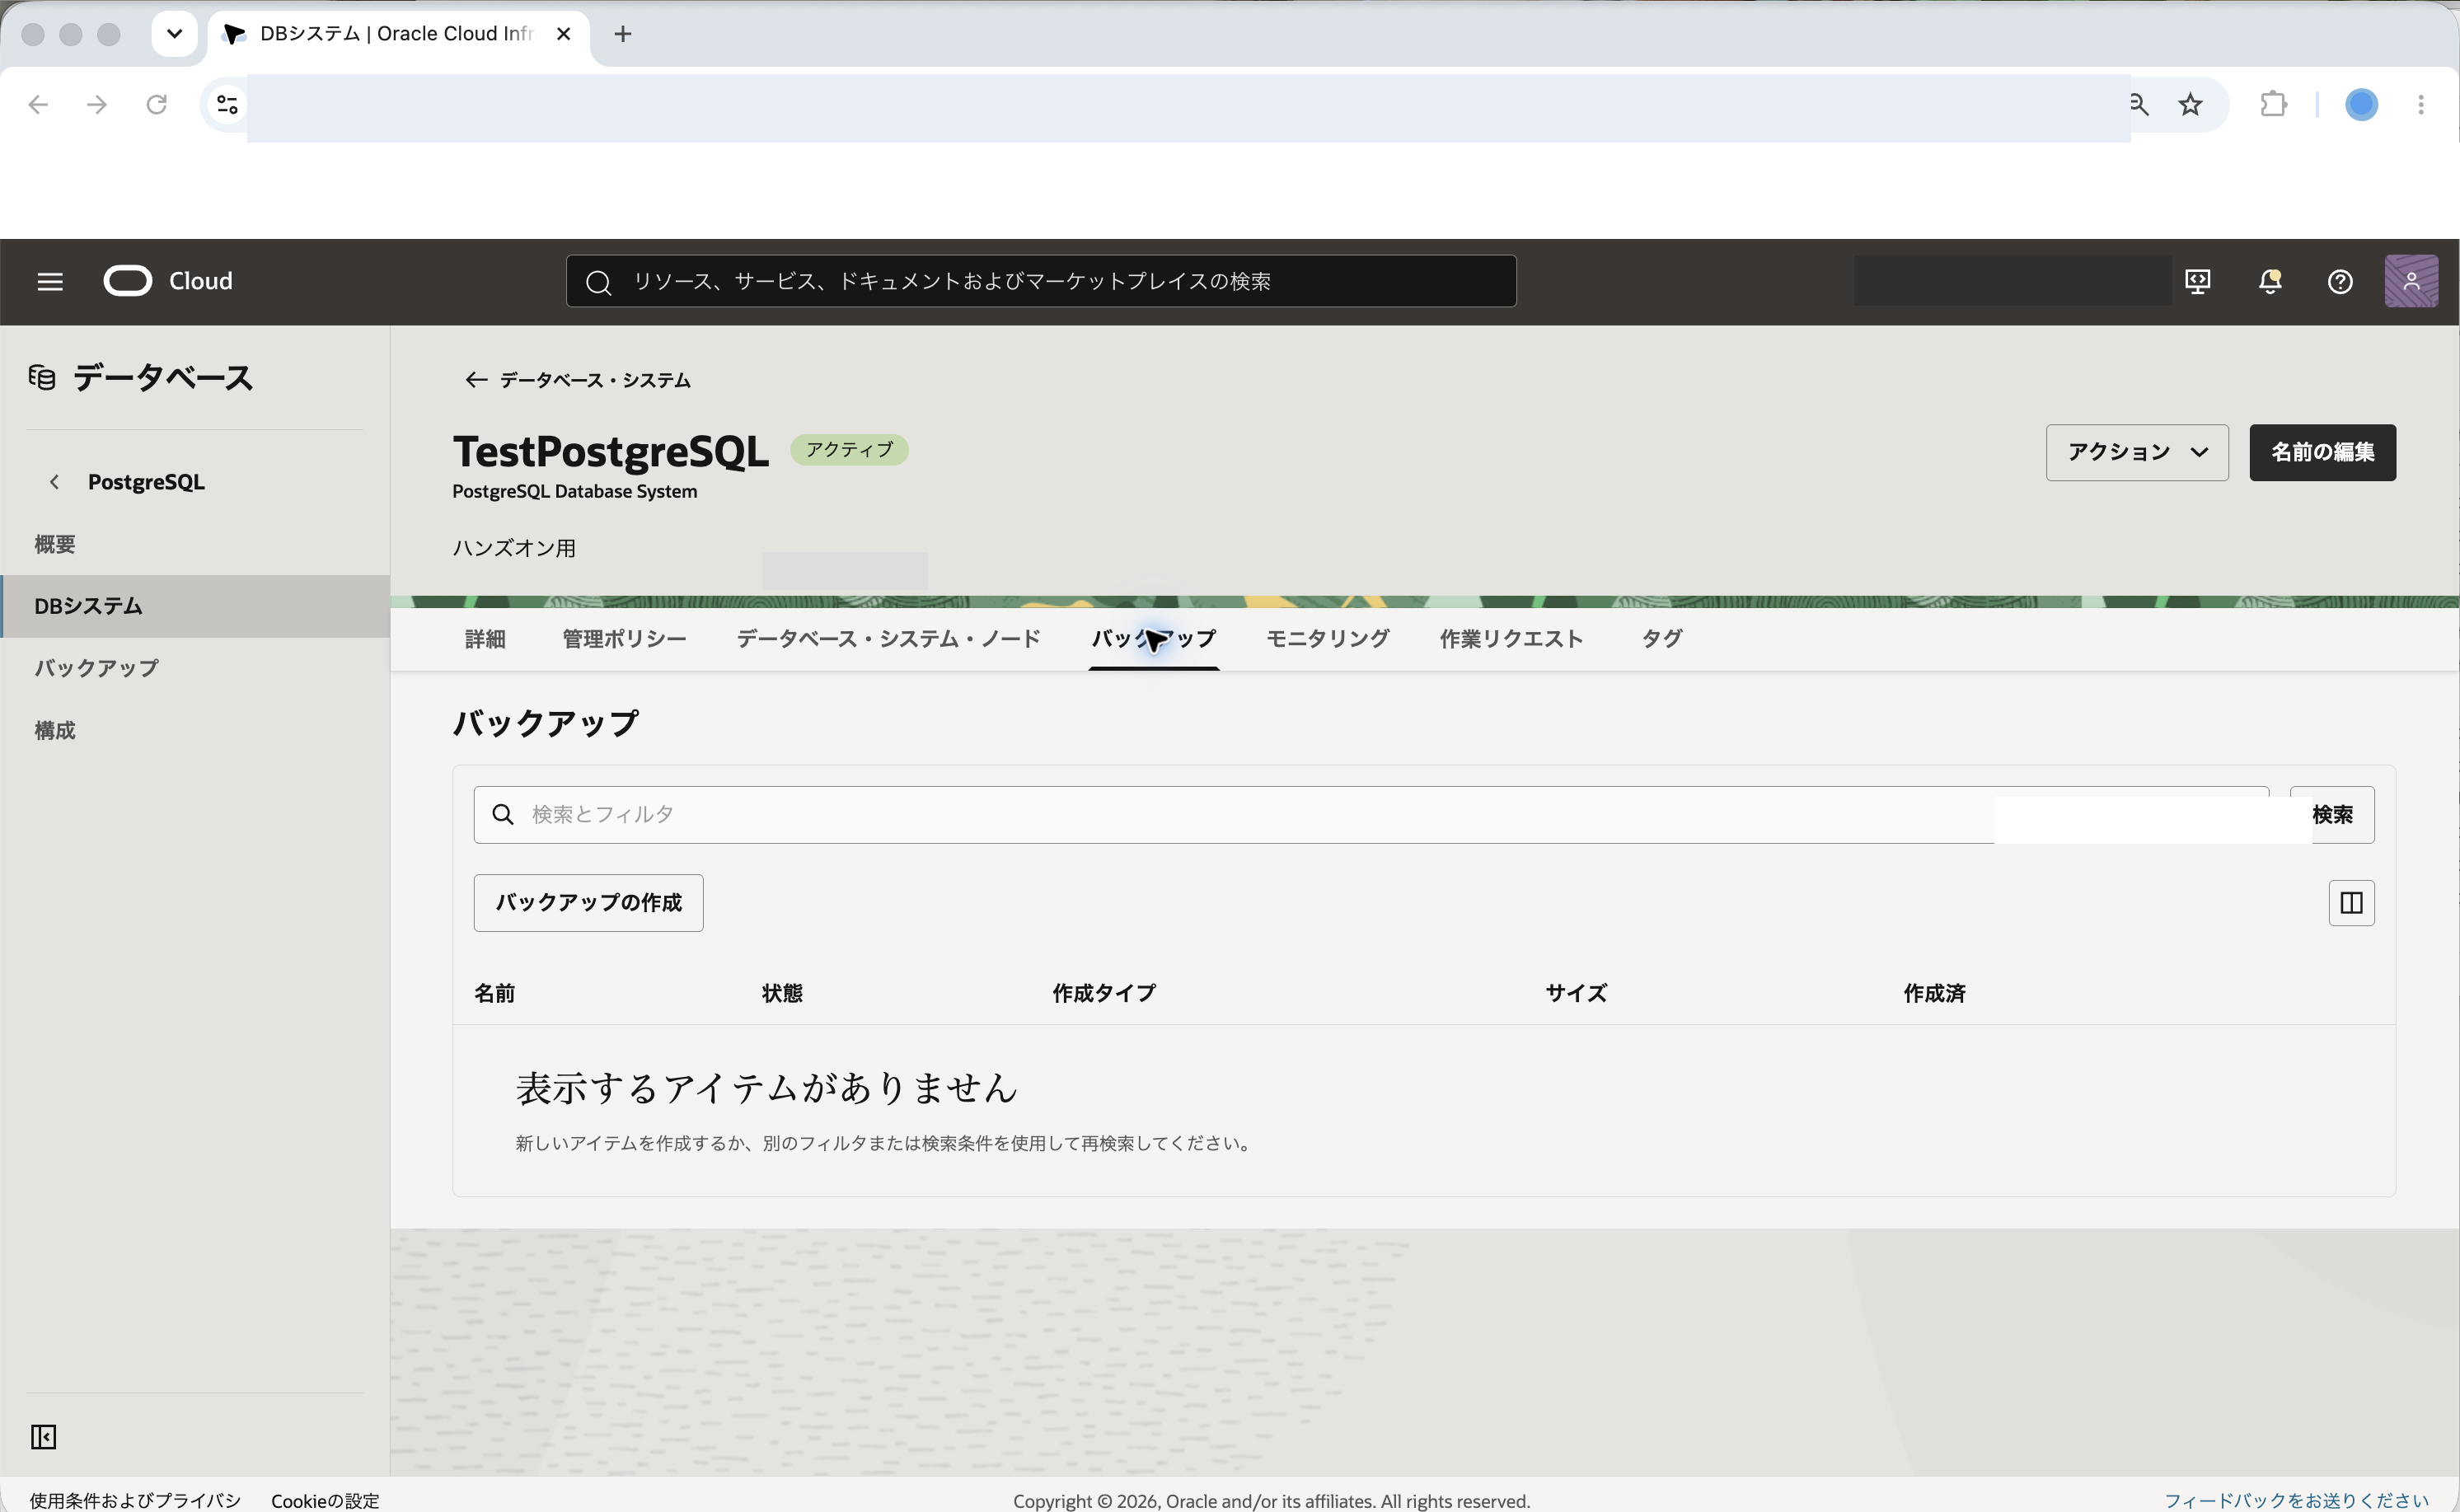Open the user profile avatar menu
The width and height of the screenshot is (2460, 1512).
pyautogui.click(x=2411, y=281)
